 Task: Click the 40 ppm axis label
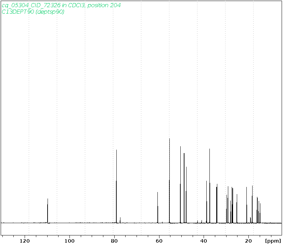(x=204, y=241)
